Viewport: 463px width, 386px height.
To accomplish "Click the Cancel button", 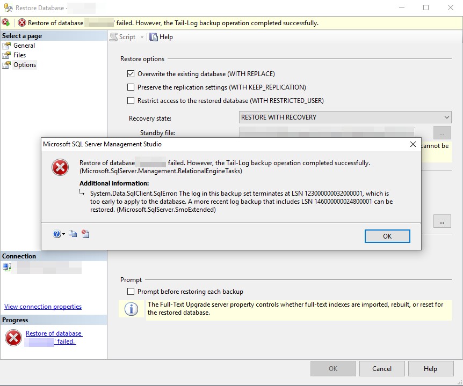I will point(382,369).
